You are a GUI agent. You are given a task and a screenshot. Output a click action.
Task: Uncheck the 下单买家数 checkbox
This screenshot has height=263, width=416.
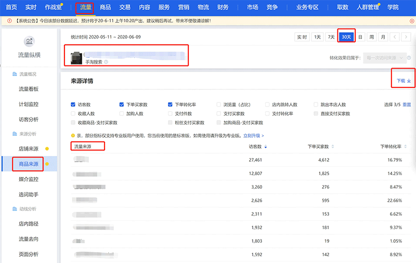pos(122,104)
